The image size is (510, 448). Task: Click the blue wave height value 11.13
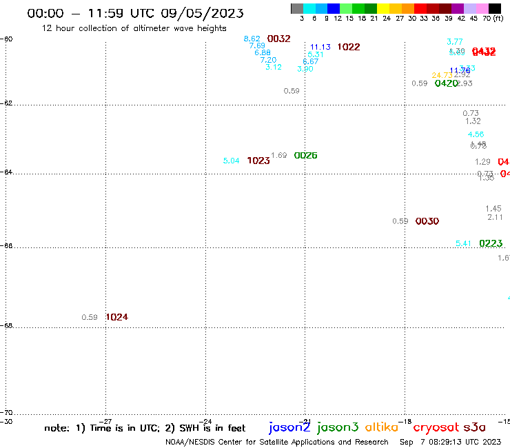[320, 47]
